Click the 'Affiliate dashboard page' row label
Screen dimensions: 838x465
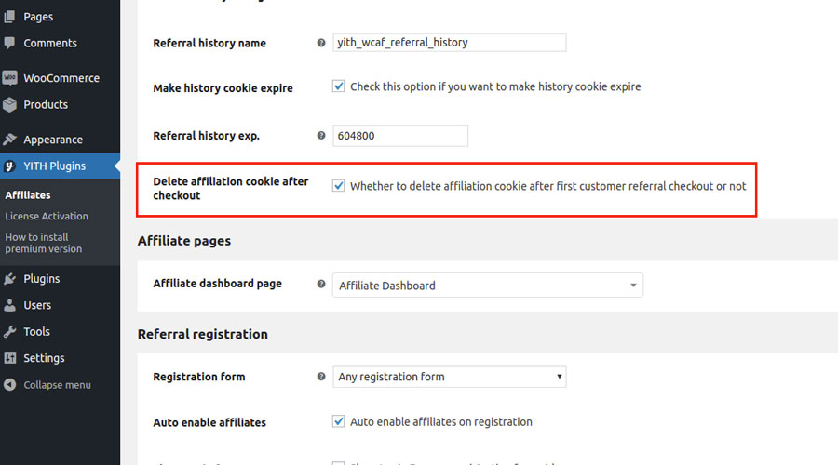point(217,284)
